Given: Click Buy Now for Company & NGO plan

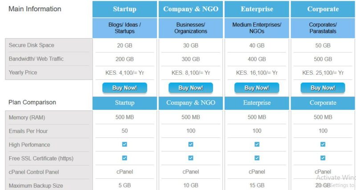Looking at the screenshot, I should click(191, 88).
